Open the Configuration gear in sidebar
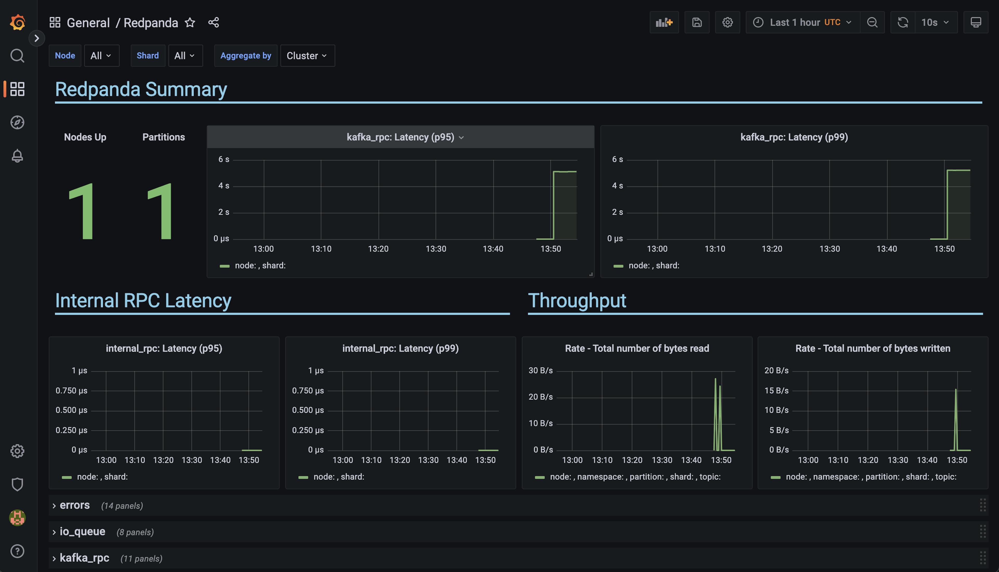Image resolution: width=999 pixels, height=572 pixels. [x=17, y=451]
